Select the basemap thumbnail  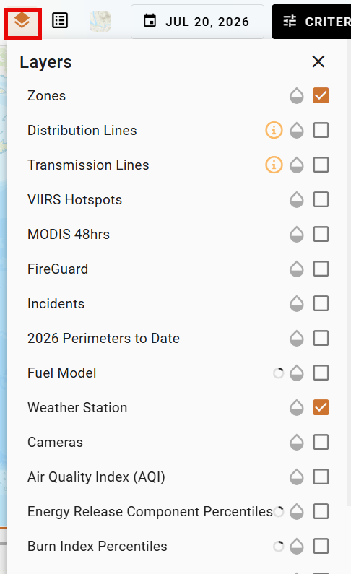click(100, 21)
